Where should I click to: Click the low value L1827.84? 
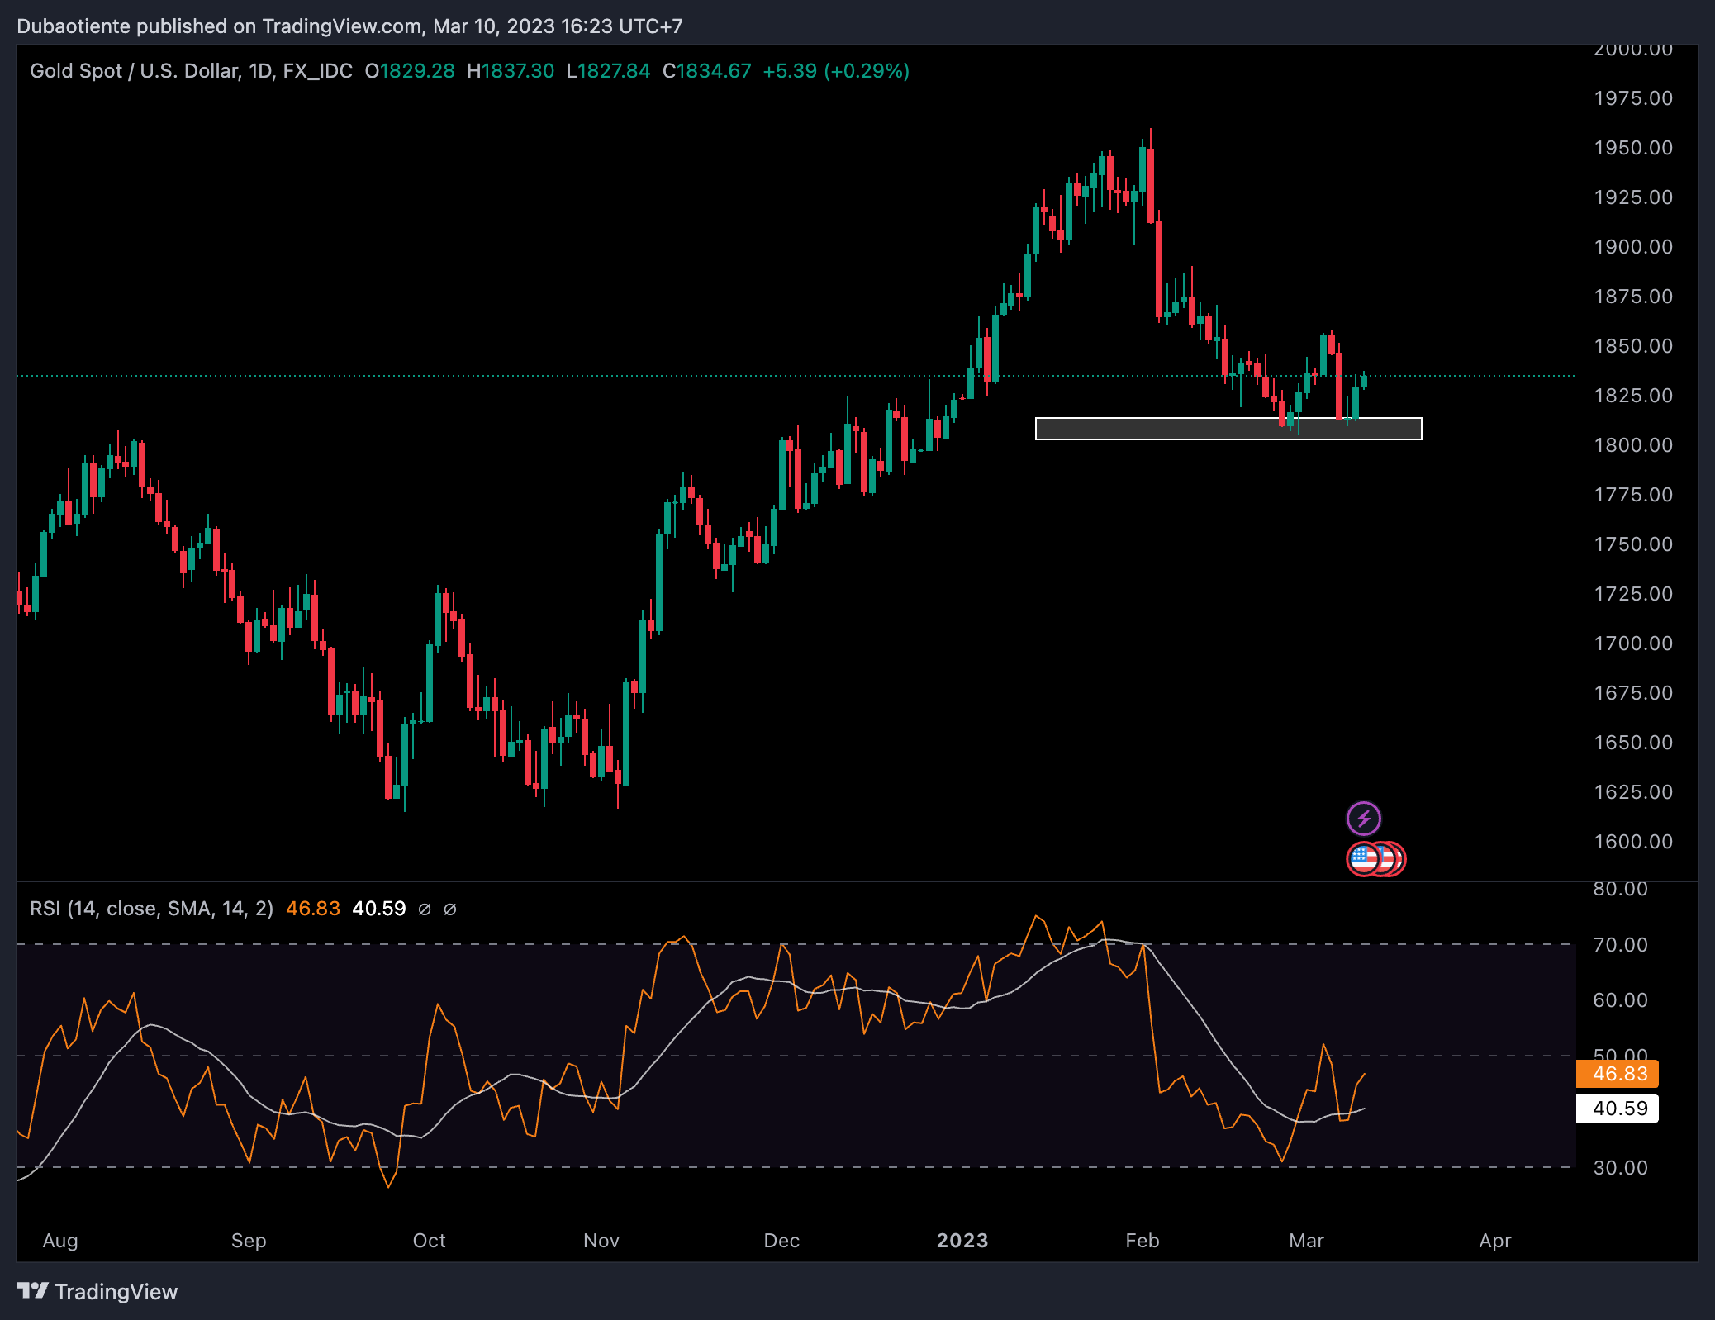click(x=608, y=71)
